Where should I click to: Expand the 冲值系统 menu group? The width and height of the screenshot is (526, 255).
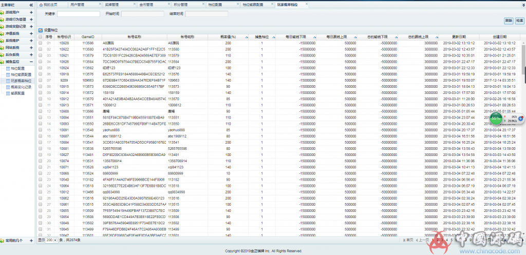coord(31,33)
